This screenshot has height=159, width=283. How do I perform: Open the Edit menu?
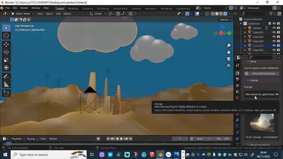tap(15, 8)
